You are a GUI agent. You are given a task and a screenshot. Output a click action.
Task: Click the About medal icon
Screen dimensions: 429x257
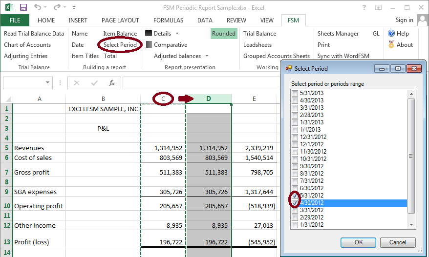(391, 44)
